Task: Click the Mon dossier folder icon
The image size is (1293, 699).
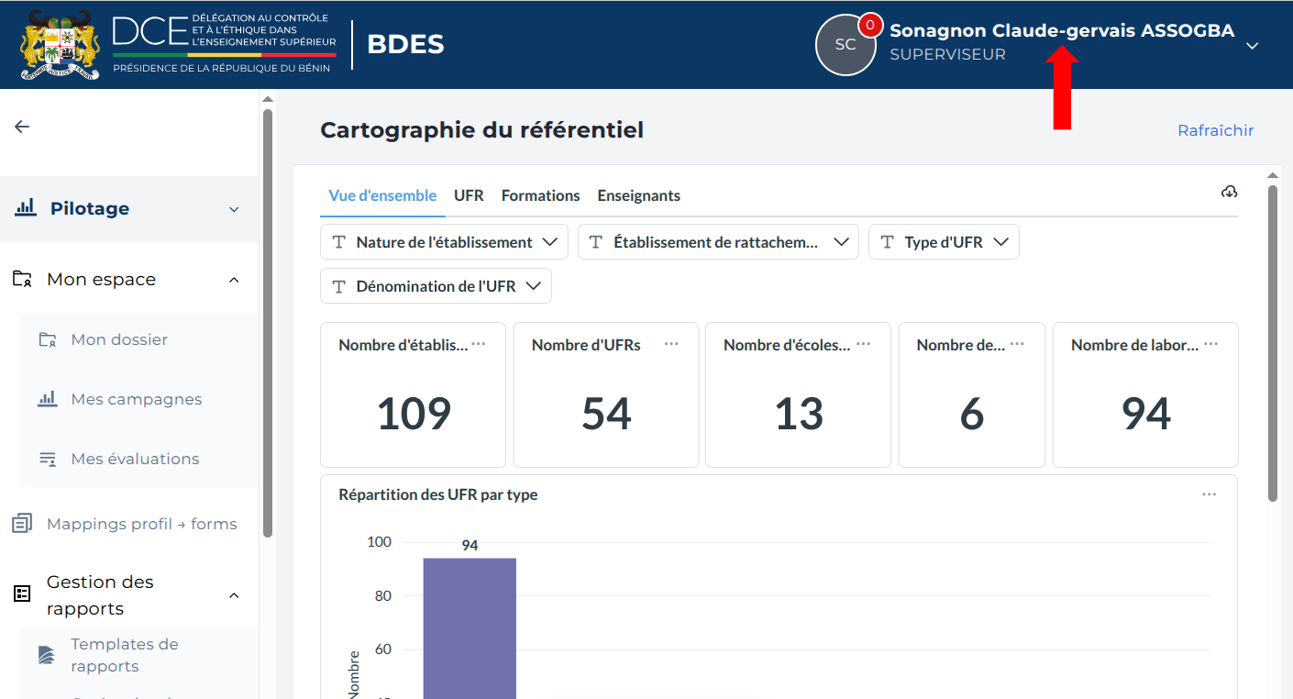Action: pos(48,339)
